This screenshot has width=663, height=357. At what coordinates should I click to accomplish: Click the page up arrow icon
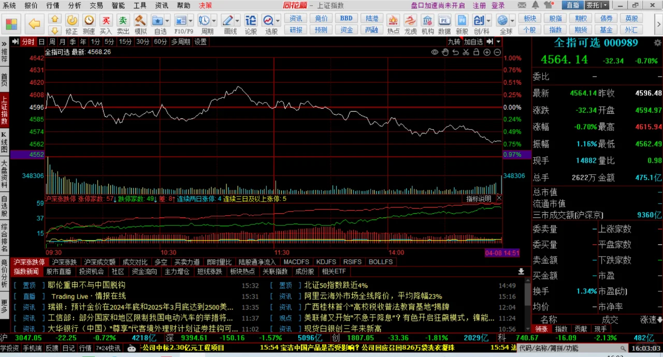[55, 18]
